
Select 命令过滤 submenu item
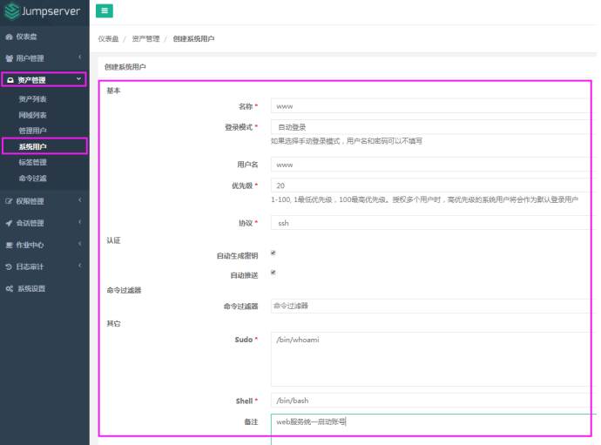tap(32, 179)
